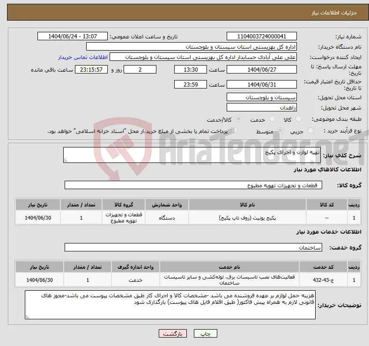Click the اطلاعات کالاهای مورد نیاز section heading
This screenshot has height=346, width=369.
click(327, 169)
